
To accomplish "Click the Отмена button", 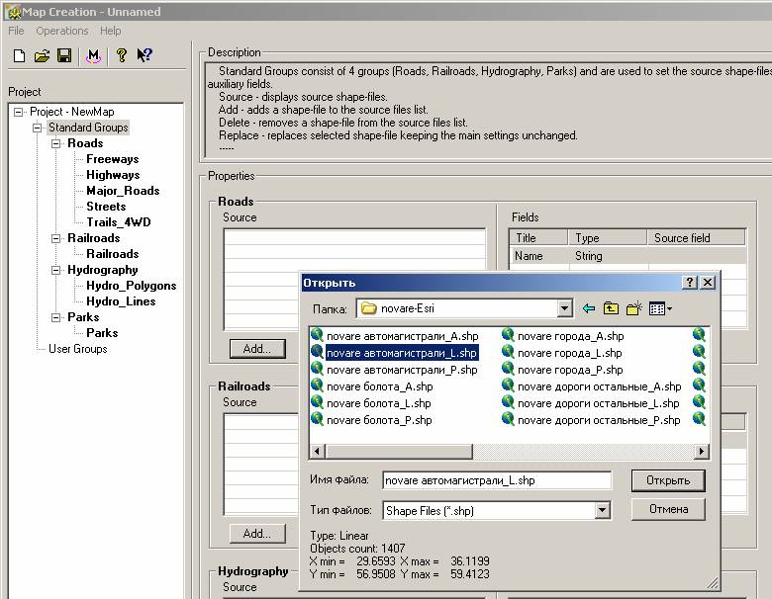I will pyautogui.click(x=668, y=509).
